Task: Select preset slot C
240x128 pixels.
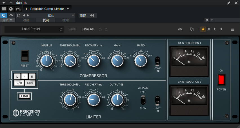Action: [215, 29]
